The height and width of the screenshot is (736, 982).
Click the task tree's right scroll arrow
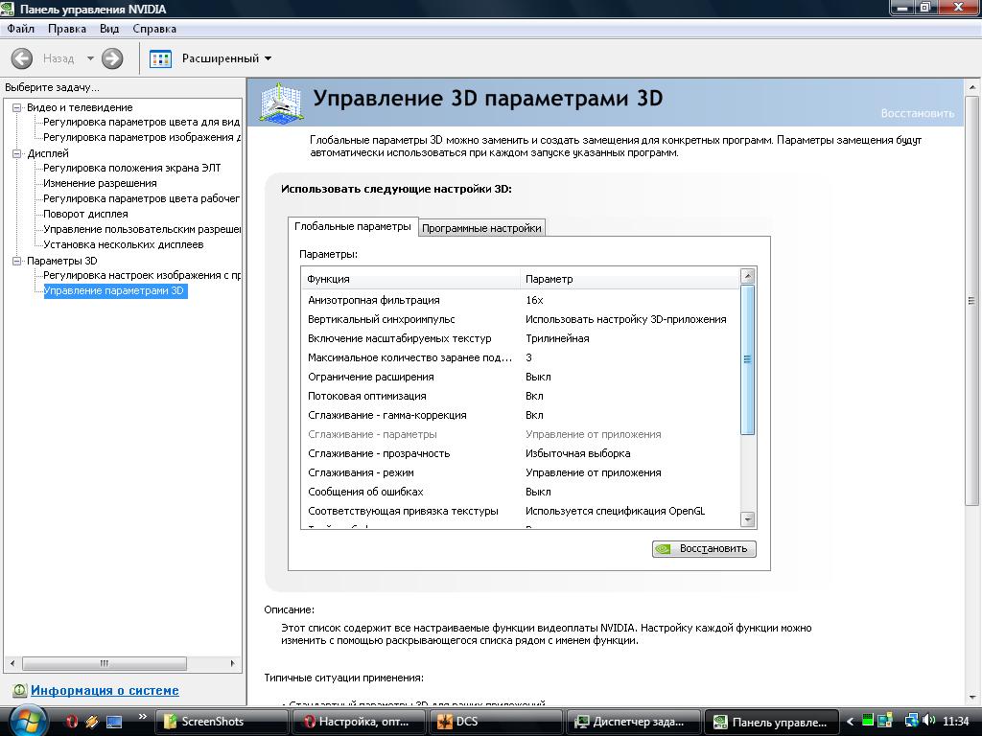click(233, 663)
